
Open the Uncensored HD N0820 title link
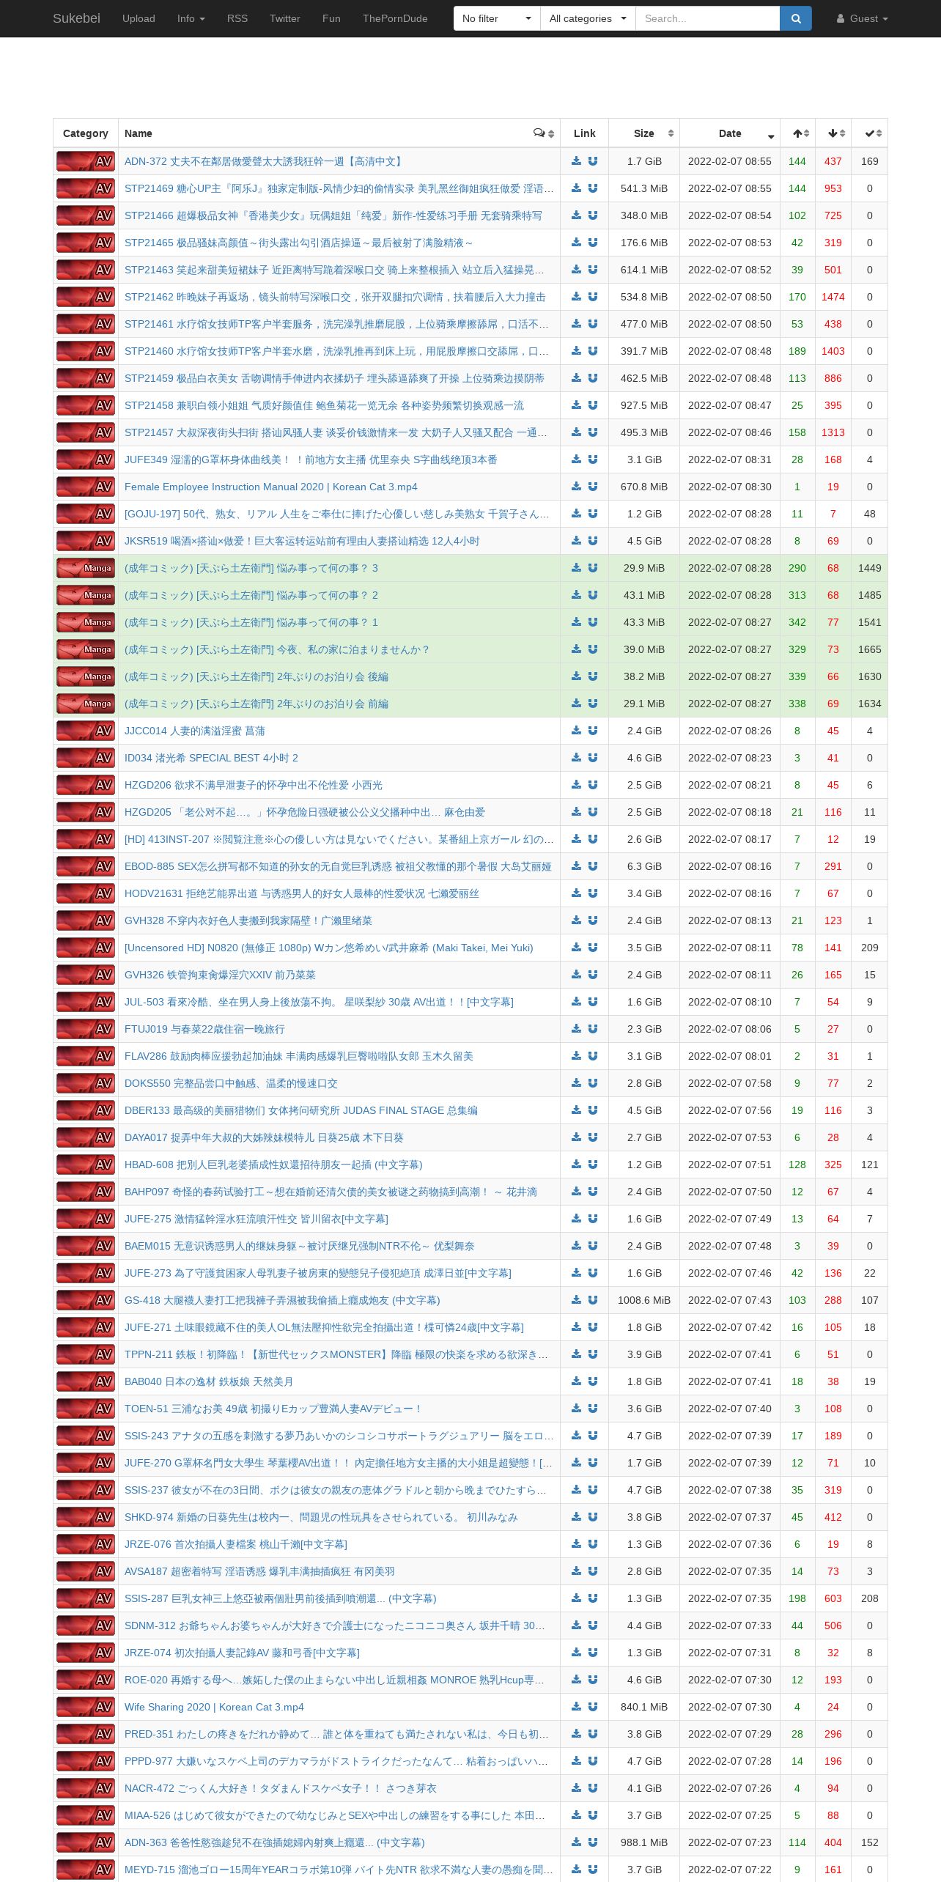click(x=328, y=948)
